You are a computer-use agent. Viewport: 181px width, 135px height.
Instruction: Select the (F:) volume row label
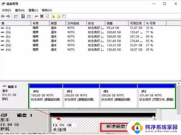point(8,41)
